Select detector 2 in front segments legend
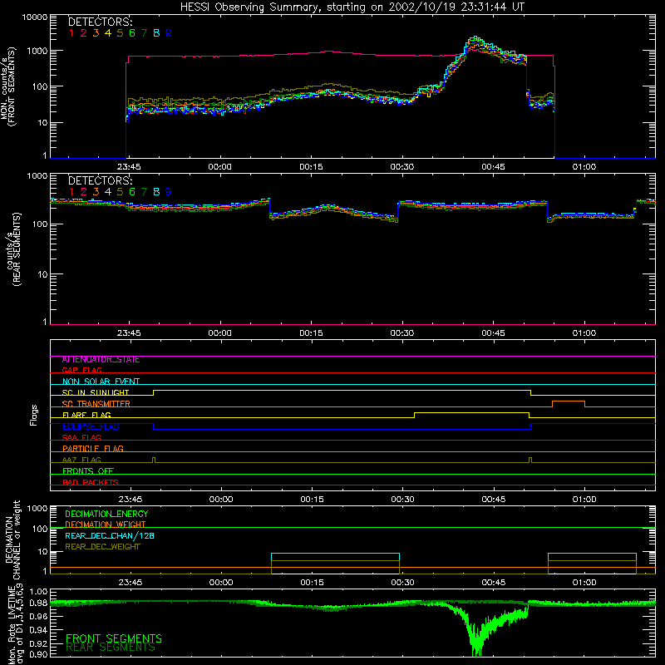 pos(84,33)
